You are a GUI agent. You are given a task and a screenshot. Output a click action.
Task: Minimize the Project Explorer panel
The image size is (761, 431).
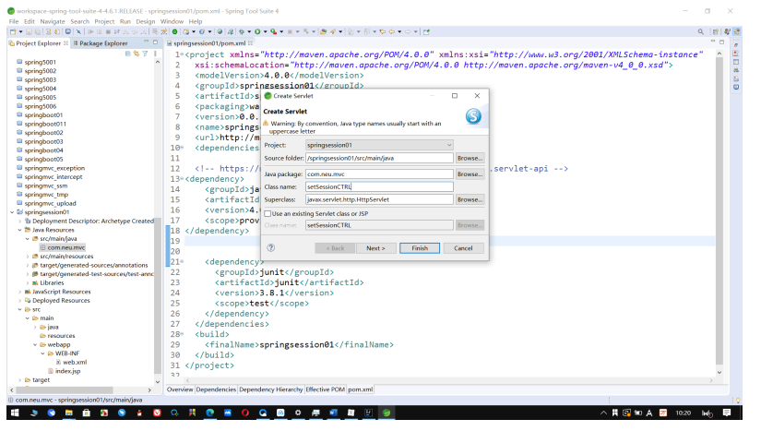click(147, 42)
